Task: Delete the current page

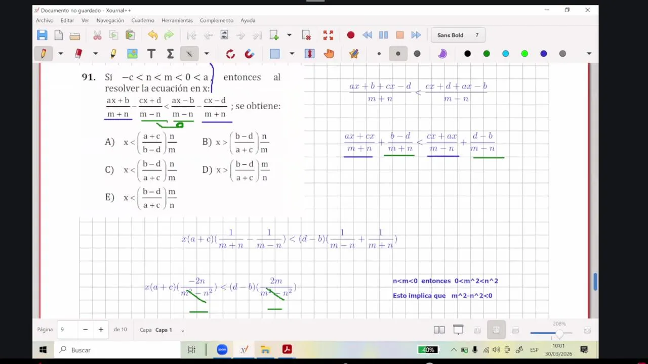Action: [x=306, y=35]
